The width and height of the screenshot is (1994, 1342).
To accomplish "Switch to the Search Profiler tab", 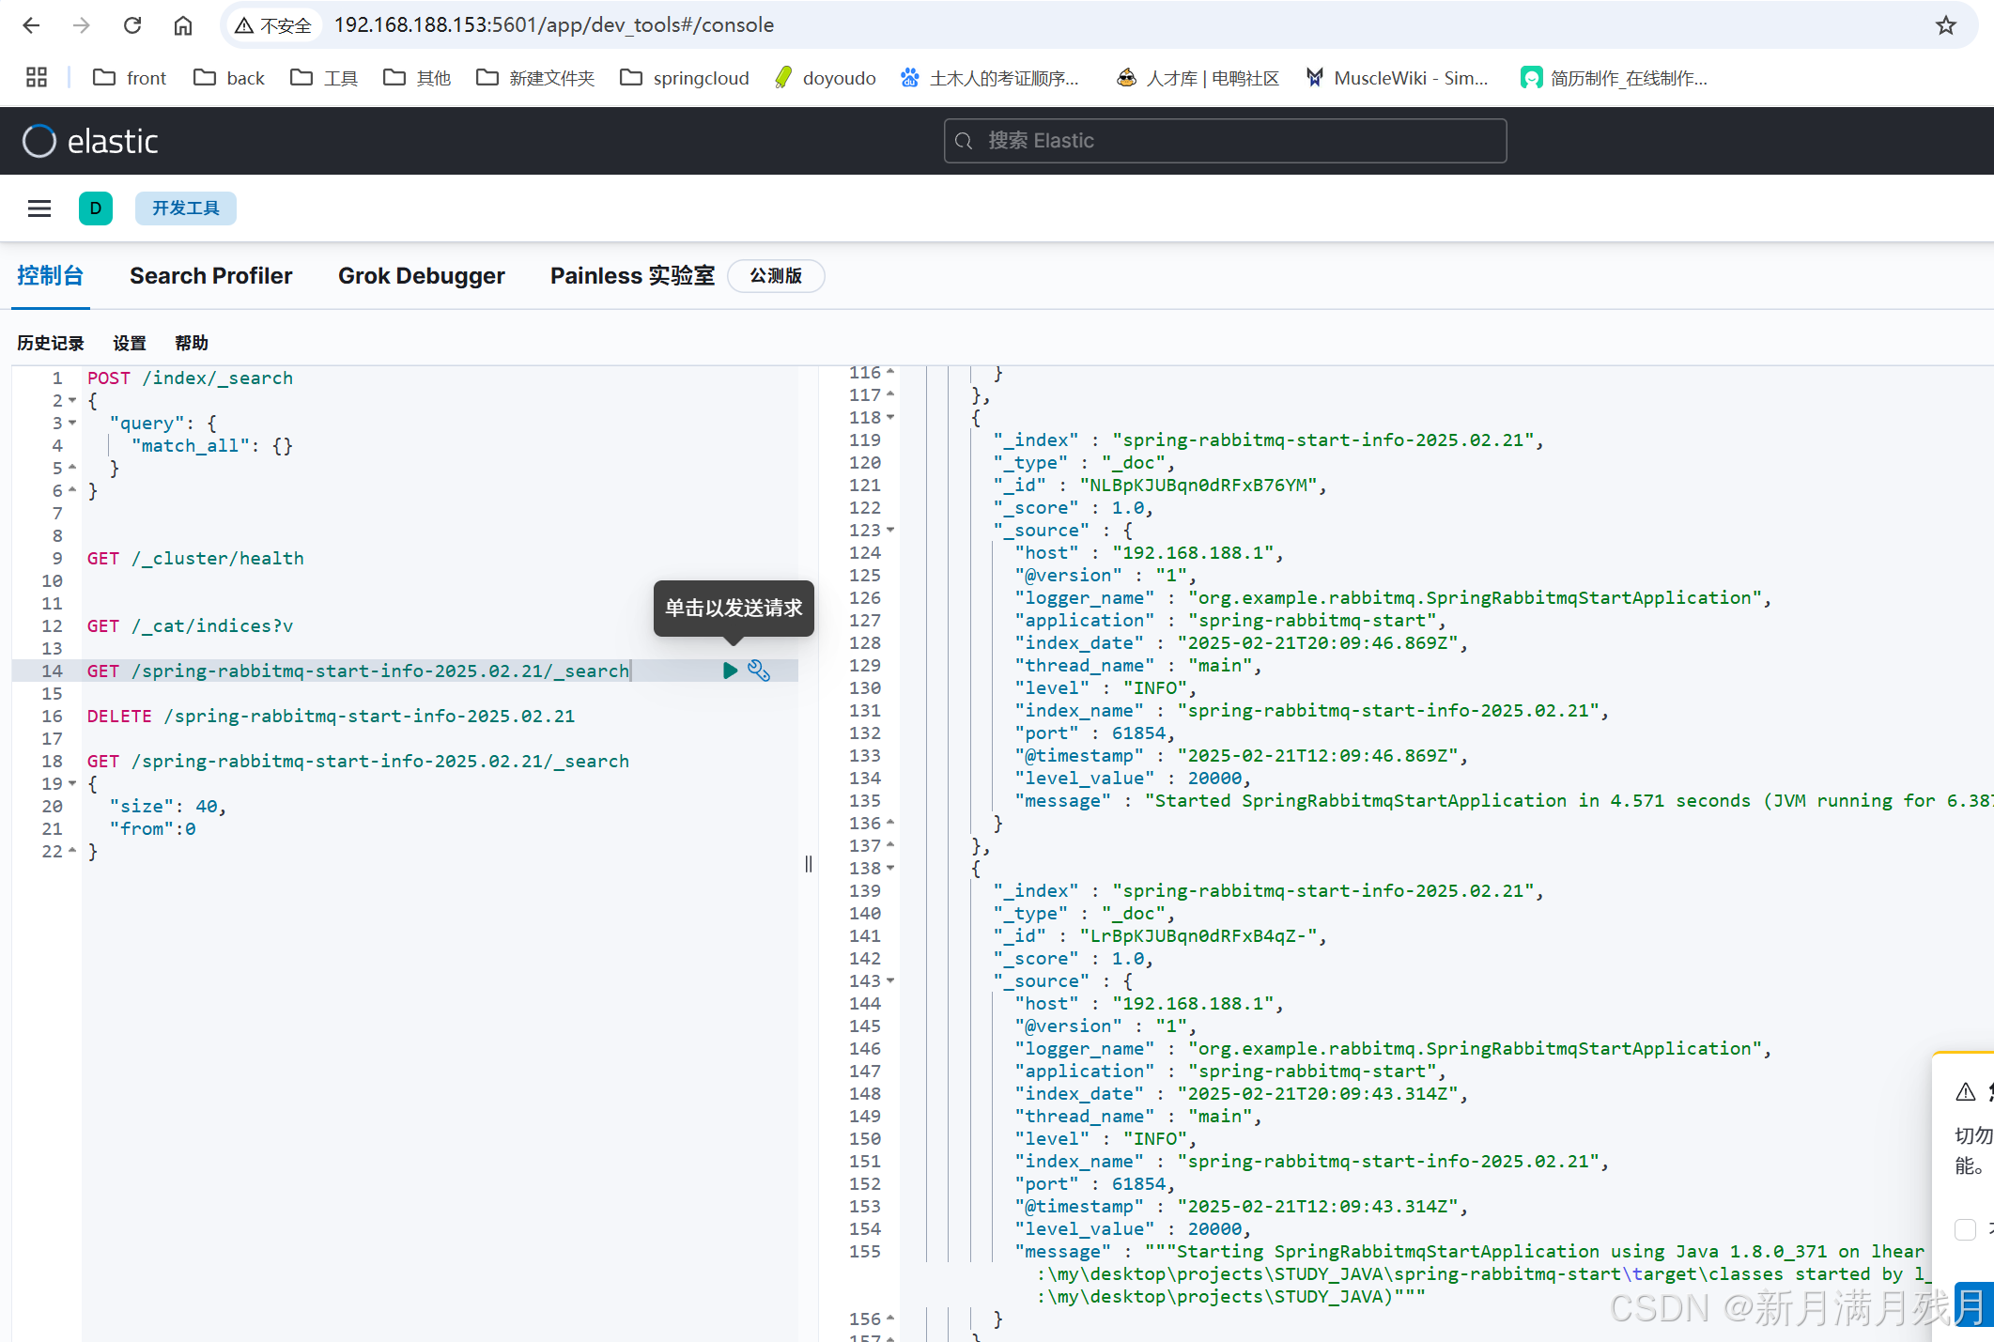I will pos(210,276).
